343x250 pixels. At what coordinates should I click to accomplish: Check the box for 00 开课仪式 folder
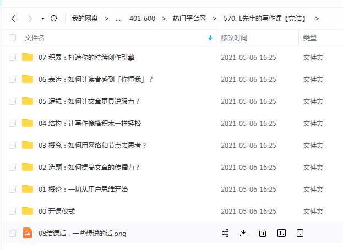[12, 211]
